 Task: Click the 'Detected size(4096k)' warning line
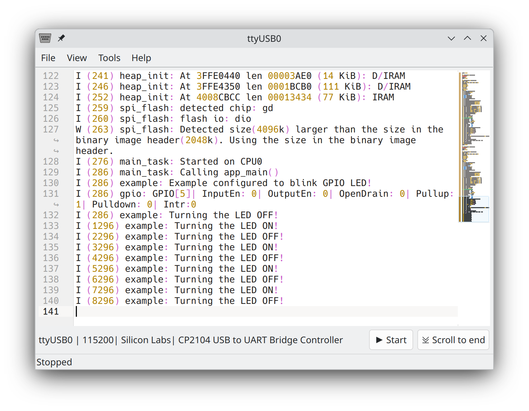pyautogui.click(x=260, y=140)
